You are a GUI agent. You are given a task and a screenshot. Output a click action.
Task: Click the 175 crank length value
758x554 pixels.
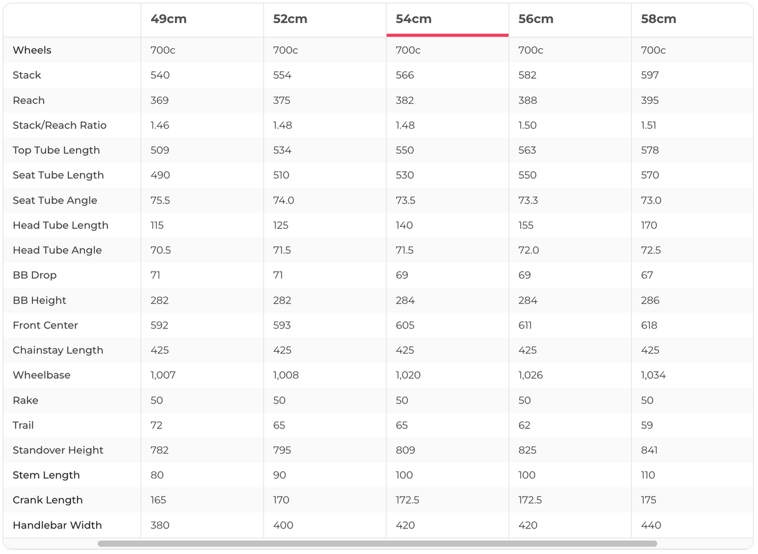[649, 500]
